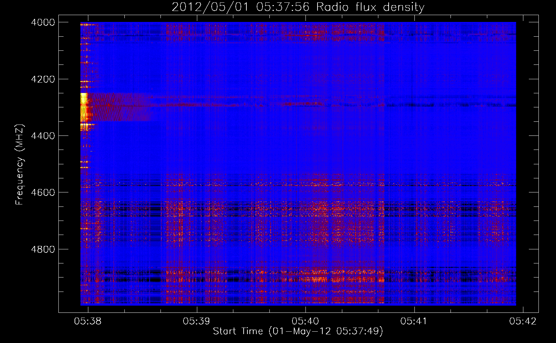Image resolution: width=556 pixels, height=343 pixels.
Task: Click the 4200 frequency tick label
Action: coord(43,79)
